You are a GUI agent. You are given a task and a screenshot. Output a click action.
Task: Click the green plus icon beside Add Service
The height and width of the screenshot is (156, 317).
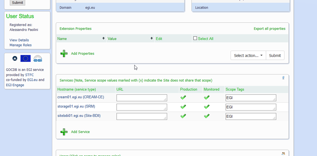[64, 132]
